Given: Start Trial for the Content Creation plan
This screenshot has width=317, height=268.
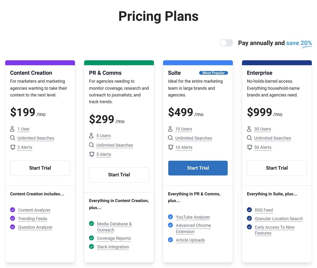Looking at the screenshot, I should click(x=40, y=168).
